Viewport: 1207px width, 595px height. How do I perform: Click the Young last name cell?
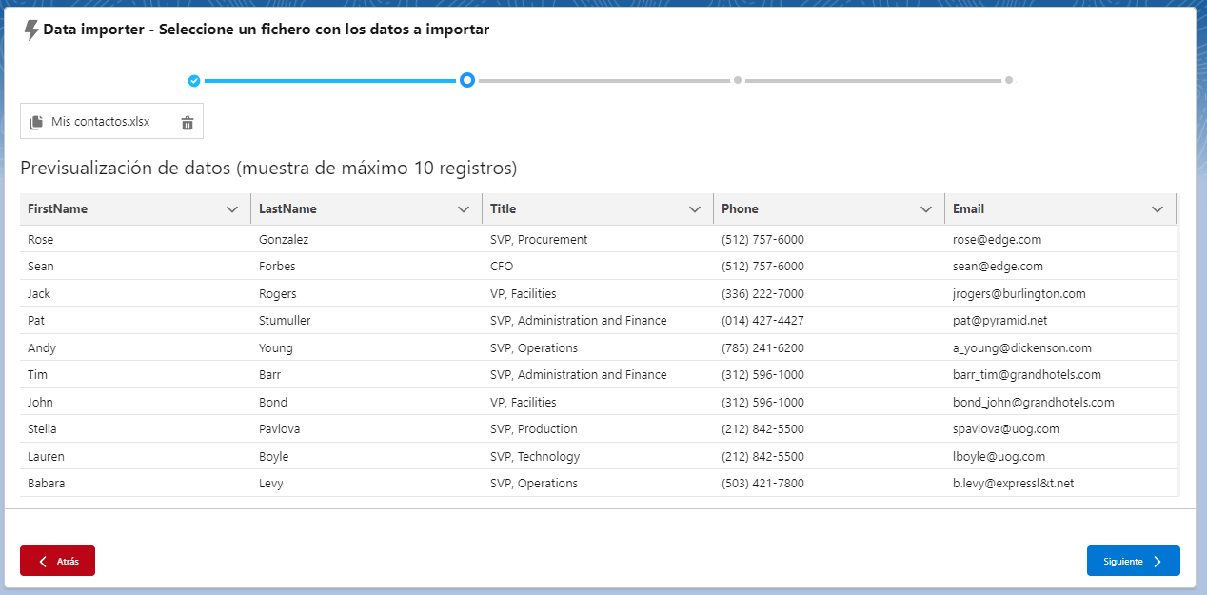tap(366, 348)
